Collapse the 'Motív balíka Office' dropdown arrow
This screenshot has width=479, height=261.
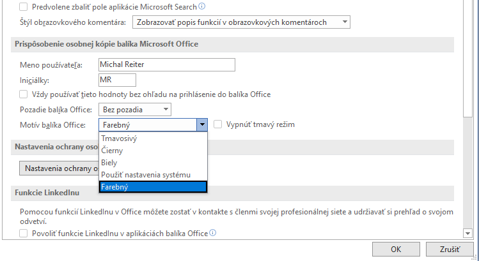(202, 125)
